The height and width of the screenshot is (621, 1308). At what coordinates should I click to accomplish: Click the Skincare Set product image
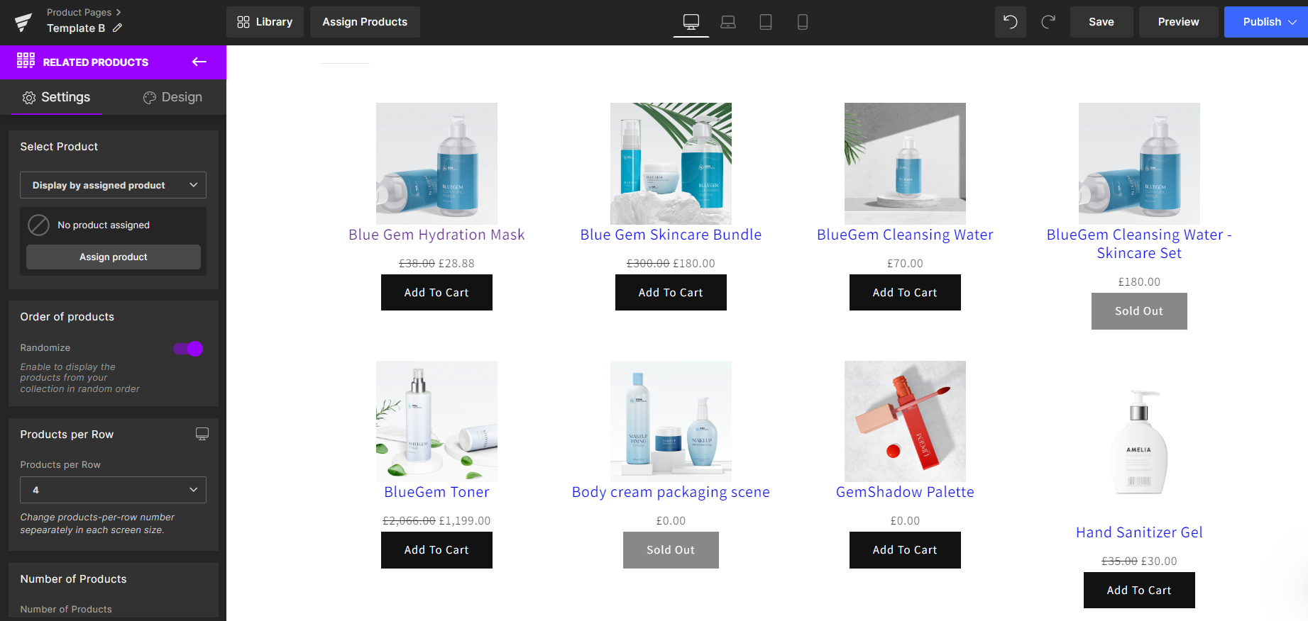pos(1139,164)
